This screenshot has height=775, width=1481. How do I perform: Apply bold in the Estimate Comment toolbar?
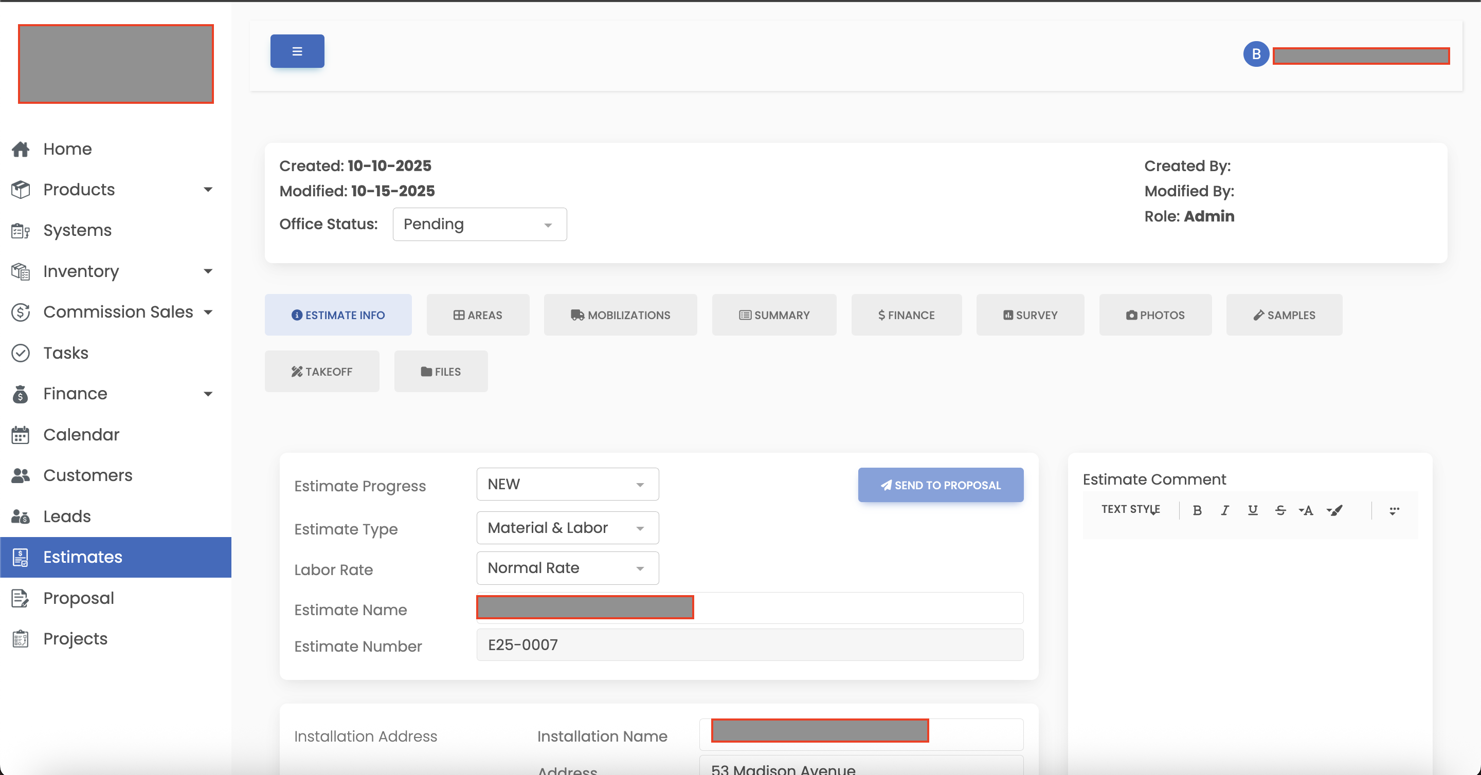tap(1197, 510)
